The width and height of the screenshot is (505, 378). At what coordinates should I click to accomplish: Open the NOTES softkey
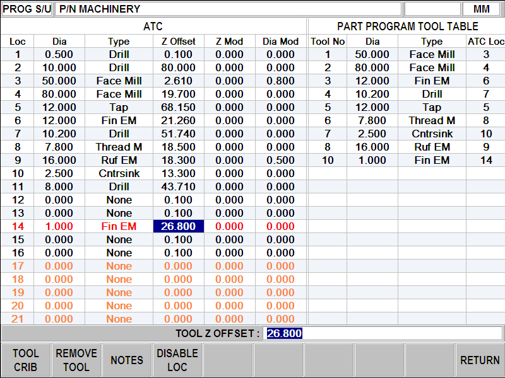[x=126, y=359]
